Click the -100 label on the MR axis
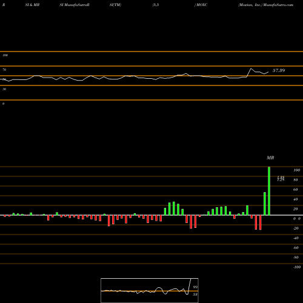The width and height of the screenshot is (303, 303). point(297,267)
